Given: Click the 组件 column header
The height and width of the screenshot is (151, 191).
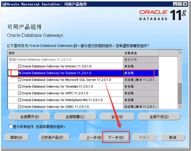Looking at the screenshot, I should (x=65, y=53).
